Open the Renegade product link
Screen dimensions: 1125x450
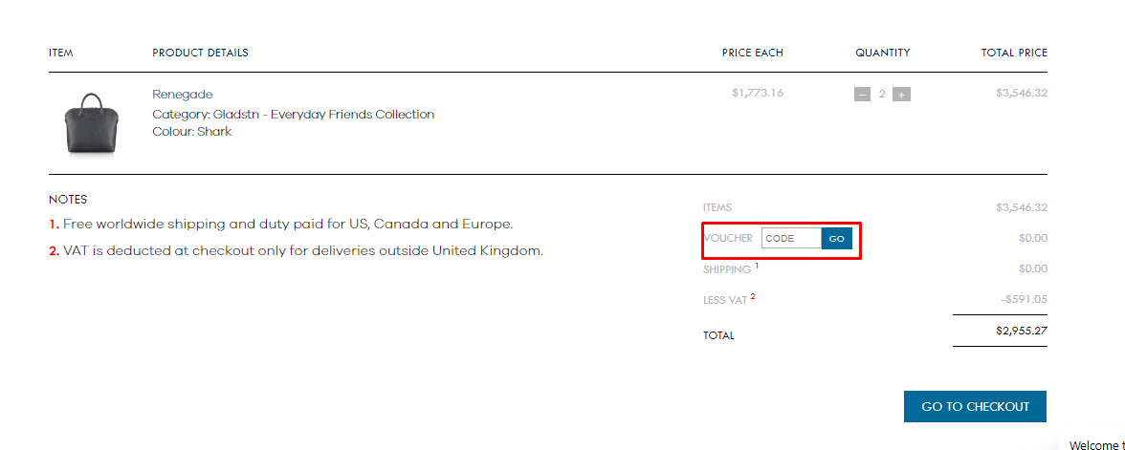[x=182, y=95]
